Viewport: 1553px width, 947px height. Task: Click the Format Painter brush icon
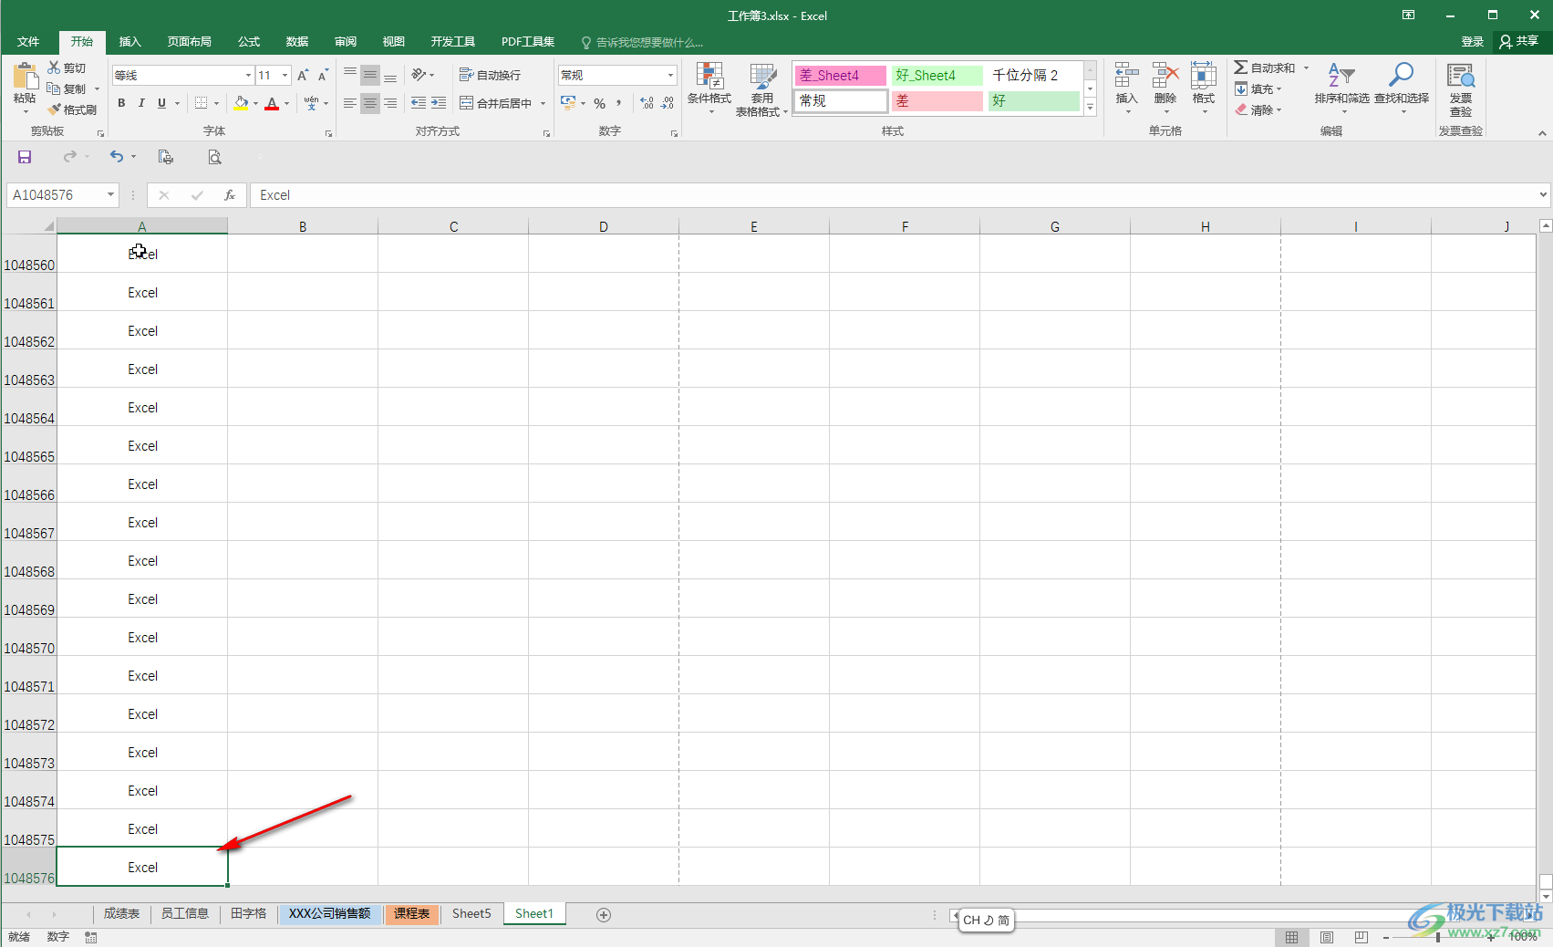(x=55, y=109)
